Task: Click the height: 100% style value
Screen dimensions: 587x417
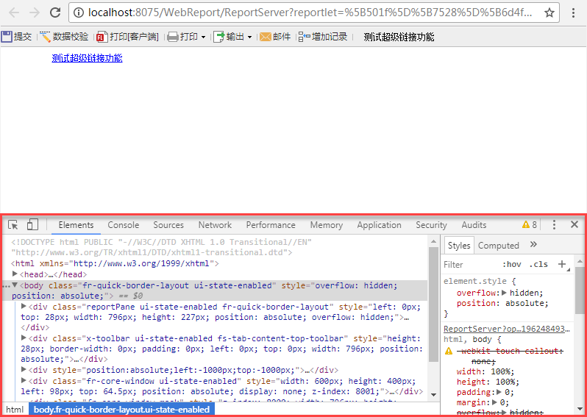Action: (x=507, y=382)
